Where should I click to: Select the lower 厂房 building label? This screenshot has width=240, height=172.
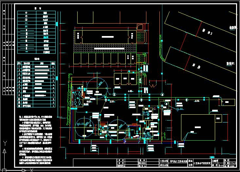[x=196, y=66]
